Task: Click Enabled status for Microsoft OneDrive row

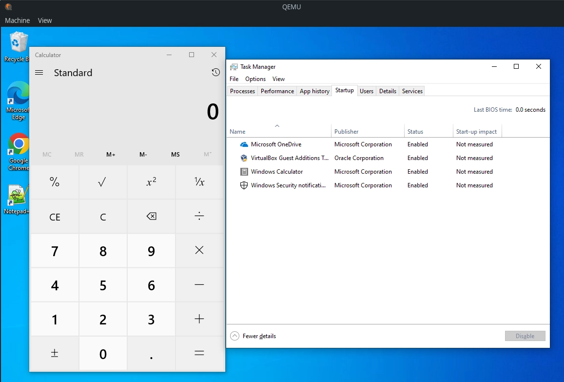Action: [x=418, y=144]
